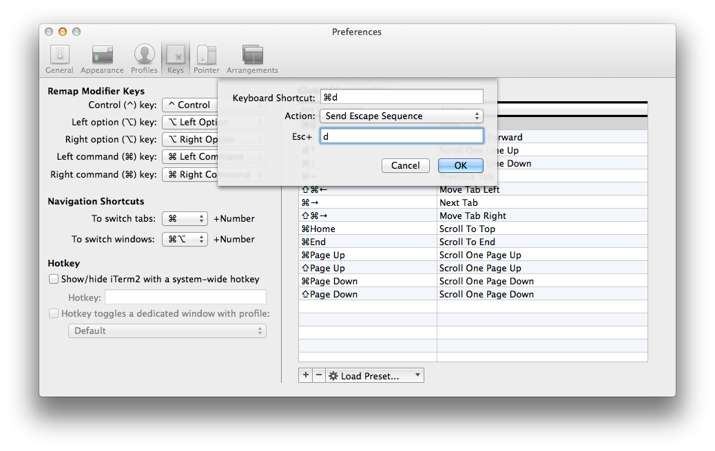Open the Left command key remap dropdown
The width and height of the screenshot is (715, 451).
214,157
